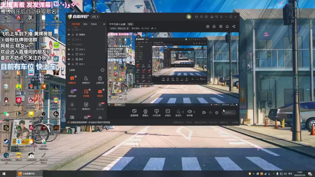The width and height of the screenshot is (315, 177).
Task: Open settings gear beside the start-live button
Action: pyautogui.click(x=217, y=112)
